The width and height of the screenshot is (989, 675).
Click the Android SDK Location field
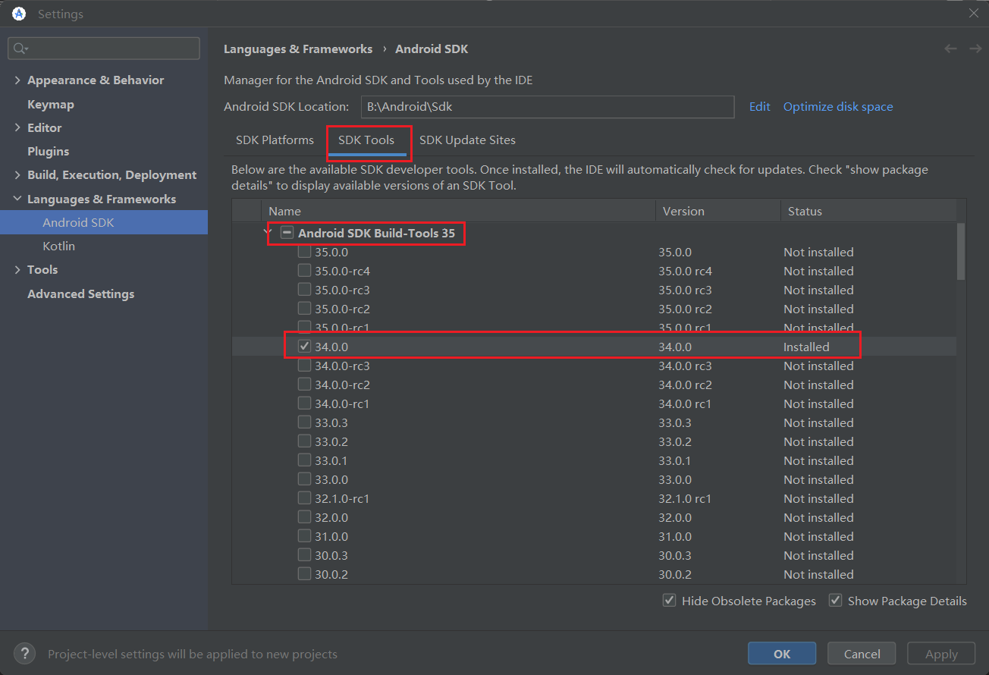click(x=548, y=107)
